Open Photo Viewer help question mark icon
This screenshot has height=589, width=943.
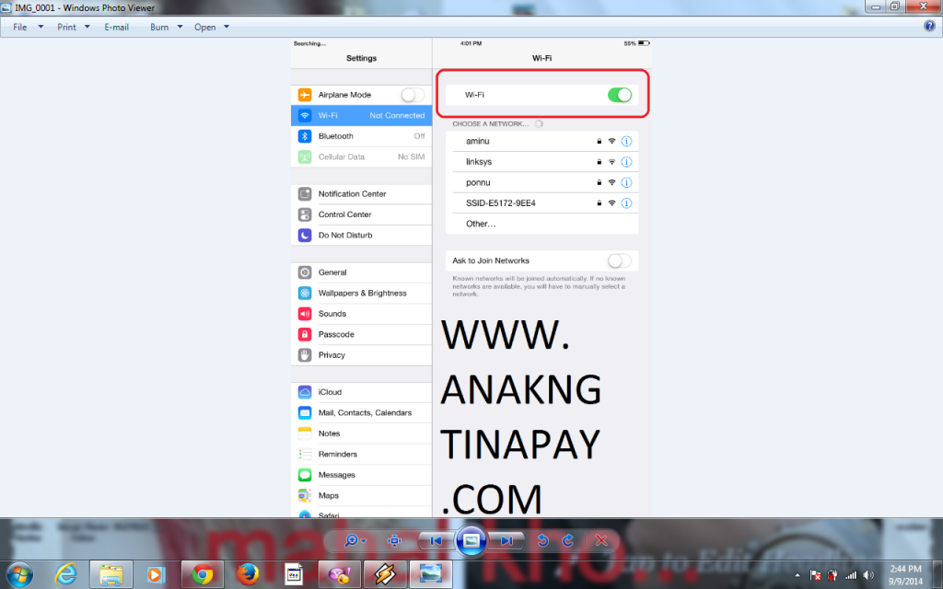[929, 27]
